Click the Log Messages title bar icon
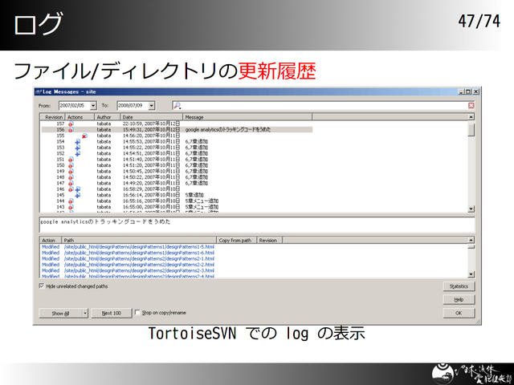Viewport: 514px width, 385px height. point(37,92)
